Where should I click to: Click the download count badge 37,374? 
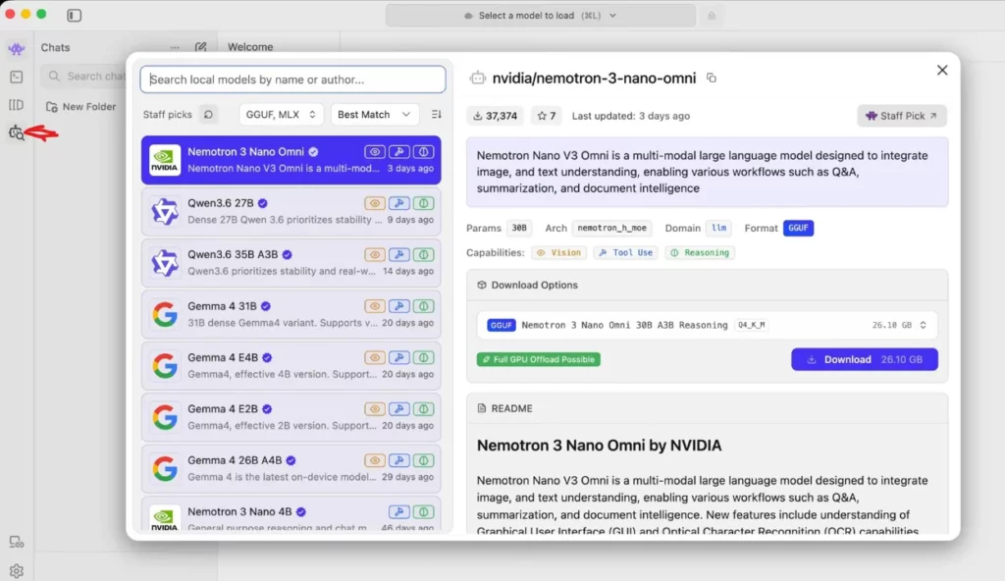(495, 116)
